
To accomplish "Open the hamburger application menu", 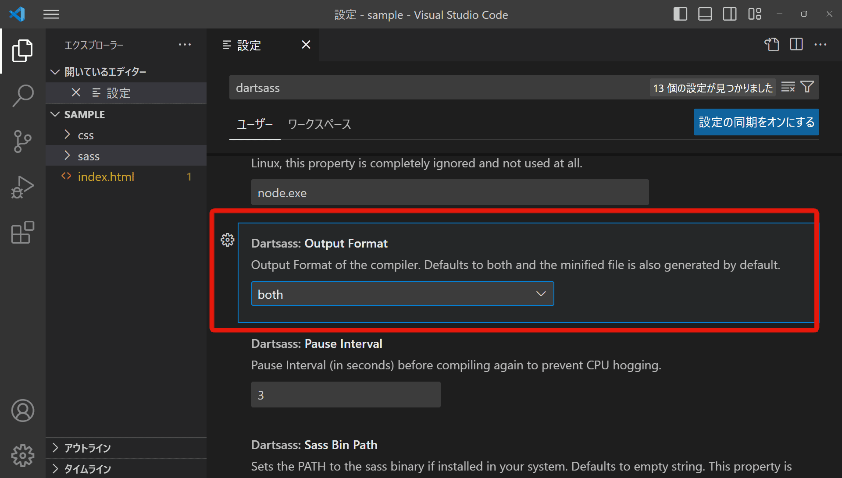I will click(x=51, y=14).
